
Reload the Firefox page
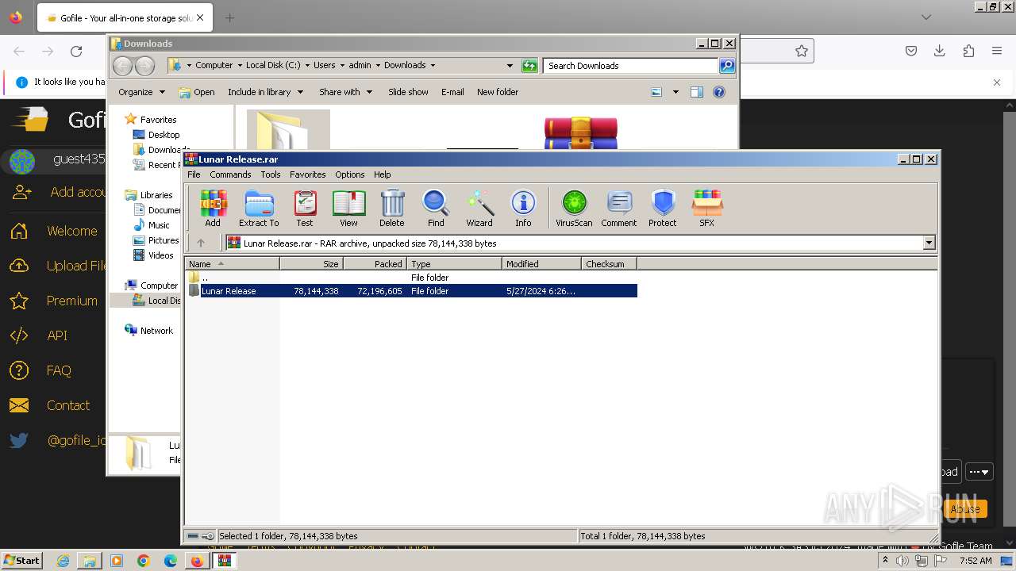(x=76, y=52)
